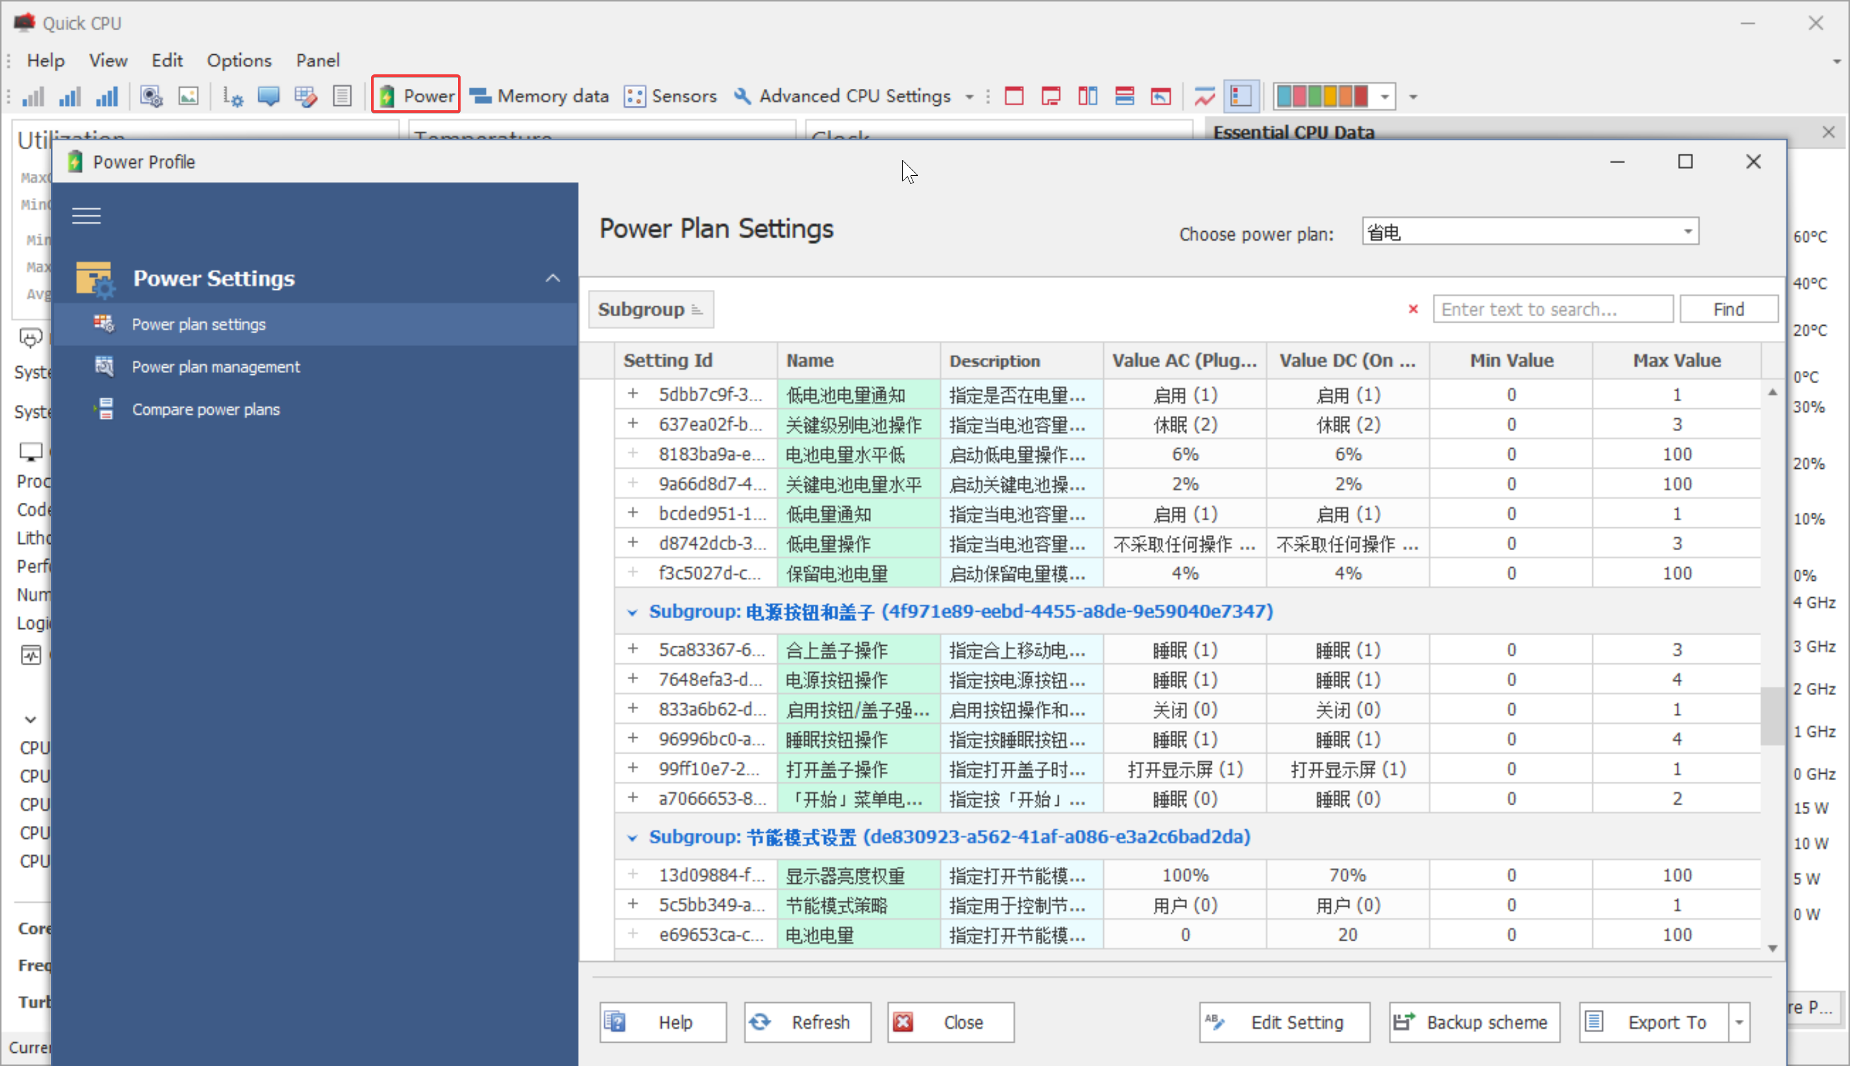Open the Sensors view
The image size is (1850, 1066).
670,96
